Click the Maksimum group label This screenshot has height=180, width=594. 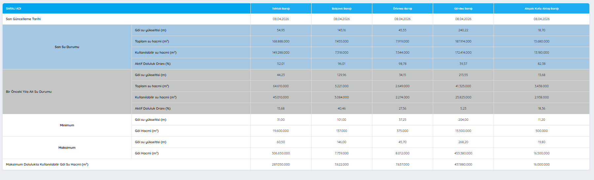click(x=67, y=148)
